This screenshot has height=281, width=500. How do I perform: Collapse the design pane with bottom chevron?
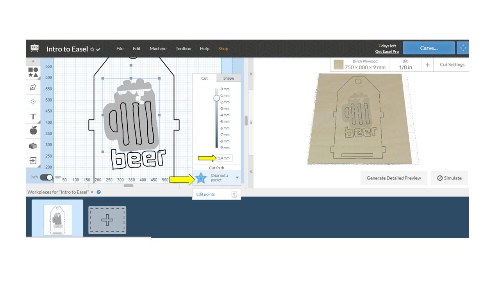[251, 172]
